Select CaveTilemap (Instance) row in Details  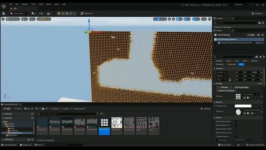coord(239,39)
